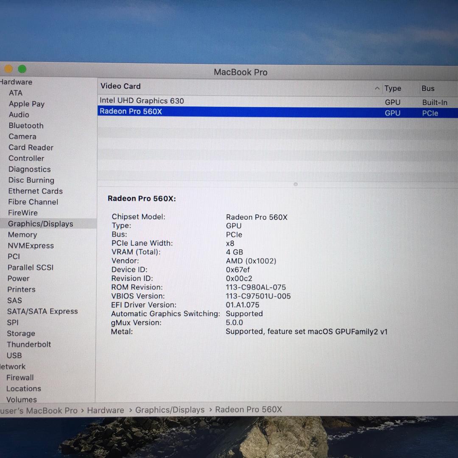Open the Storage sidebar entry
This screenshot has width=458, height=458.
[x=21, y=334]
